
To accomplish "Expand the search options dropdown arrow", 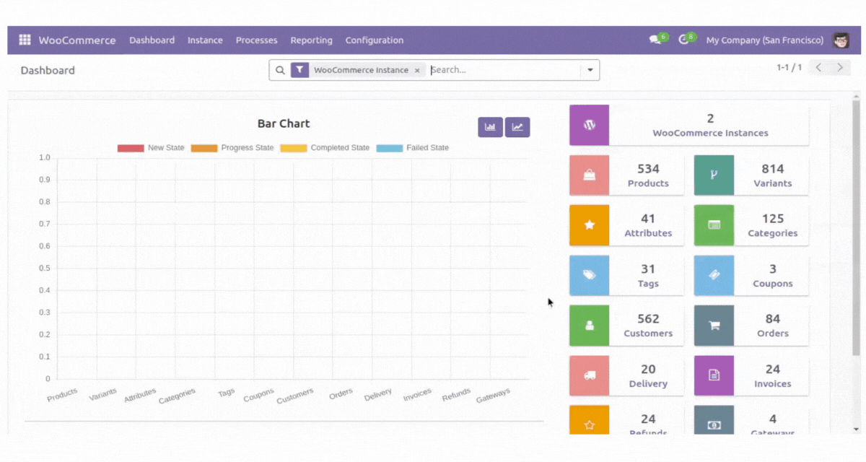I will click(590, 70).
